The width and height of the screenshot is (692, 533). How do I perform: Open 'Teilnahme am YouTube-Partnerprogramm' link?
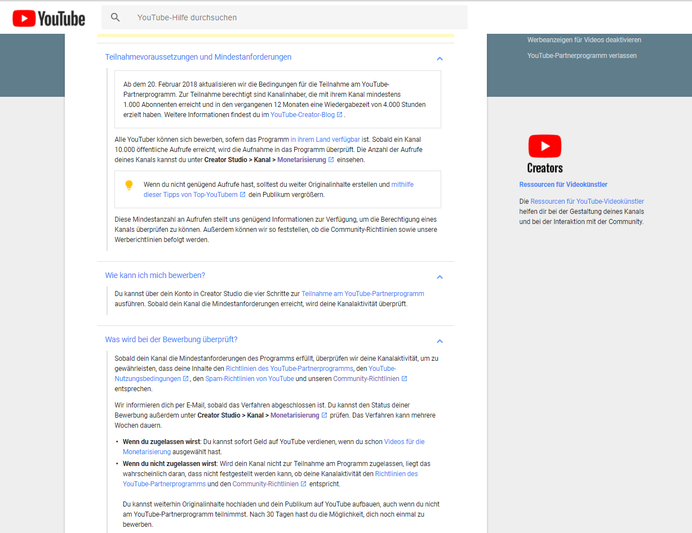[x=362, y=294]
